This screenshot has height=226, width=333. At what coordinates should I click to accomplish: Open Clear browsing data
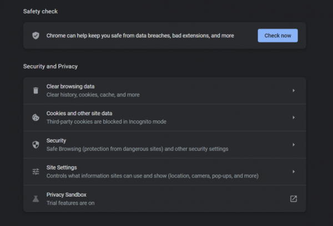[165, 91]
